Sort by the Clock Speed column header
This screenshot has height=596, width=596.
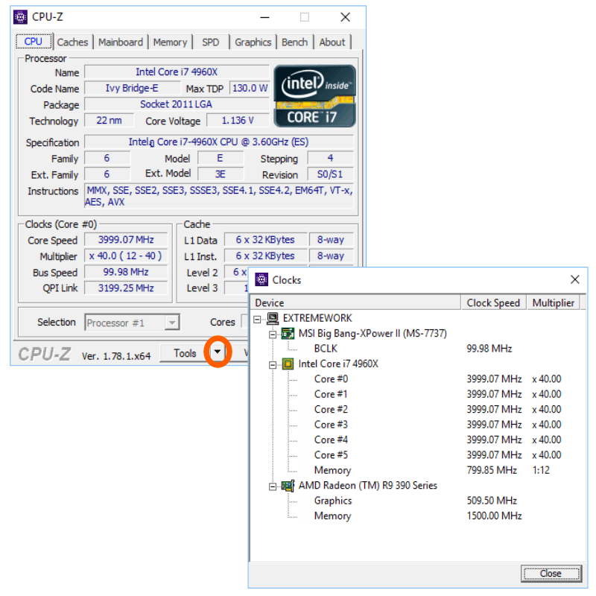pos(493,302)
